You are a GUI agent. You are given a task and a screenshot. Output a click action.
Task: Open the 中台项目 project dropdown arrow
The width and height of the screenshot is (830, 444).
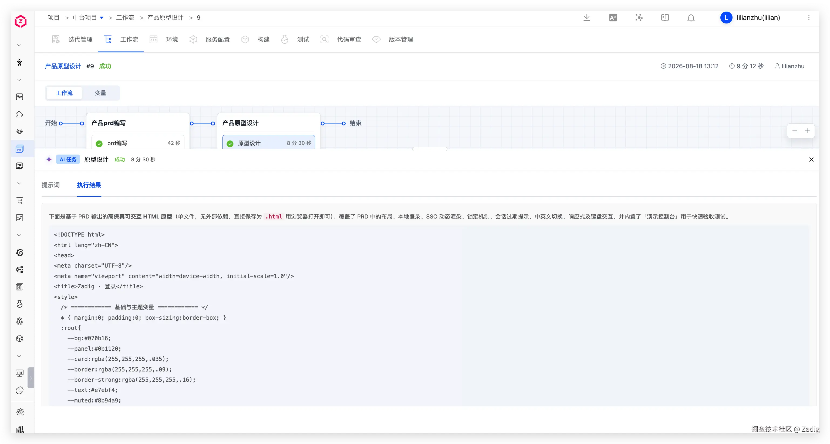click(x=102, y=18)
